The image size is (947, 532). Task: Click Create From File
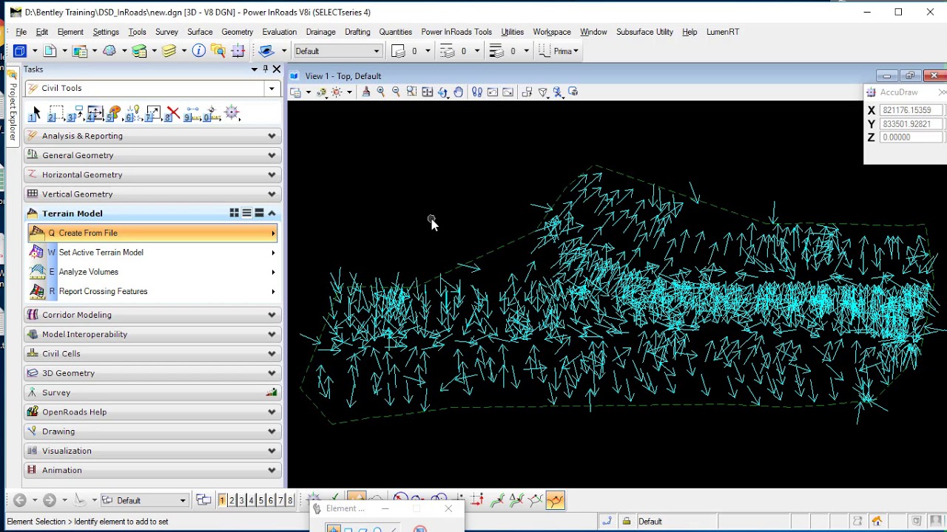[88, 233]
